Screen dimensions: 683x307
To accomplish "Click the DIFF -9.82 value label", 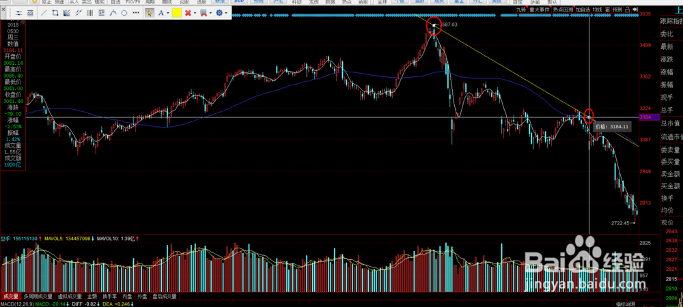I will pyautogui.click(x=85, y=304).
